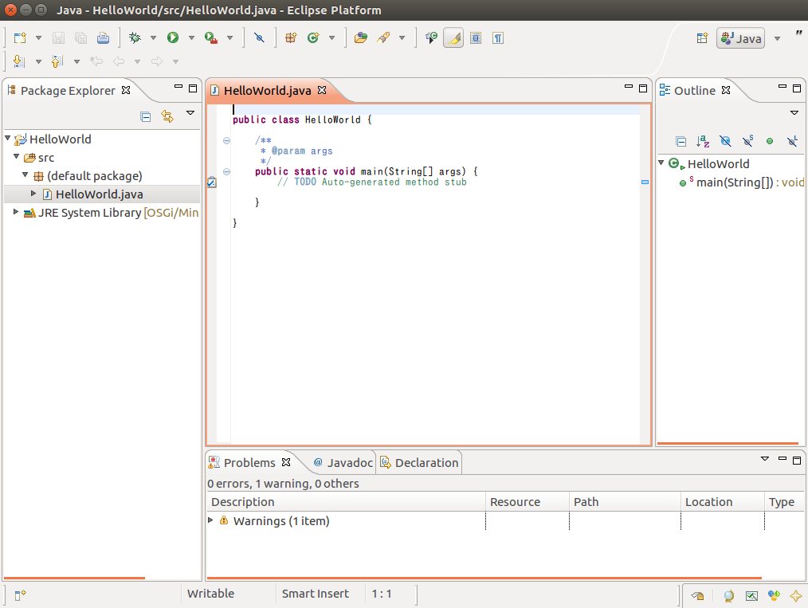This screenshot has height=608, width=808.
Task: Select the Outline view tab
Action: [x=695, y=91]
